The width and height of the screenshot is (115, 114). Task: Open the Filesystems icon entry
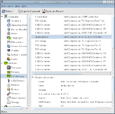click(x=9, y=42)
